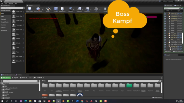The width and height of the screenshot is (184, 103).
Task: Open World Outliner View Options dropdown
Action: (178, 52)
